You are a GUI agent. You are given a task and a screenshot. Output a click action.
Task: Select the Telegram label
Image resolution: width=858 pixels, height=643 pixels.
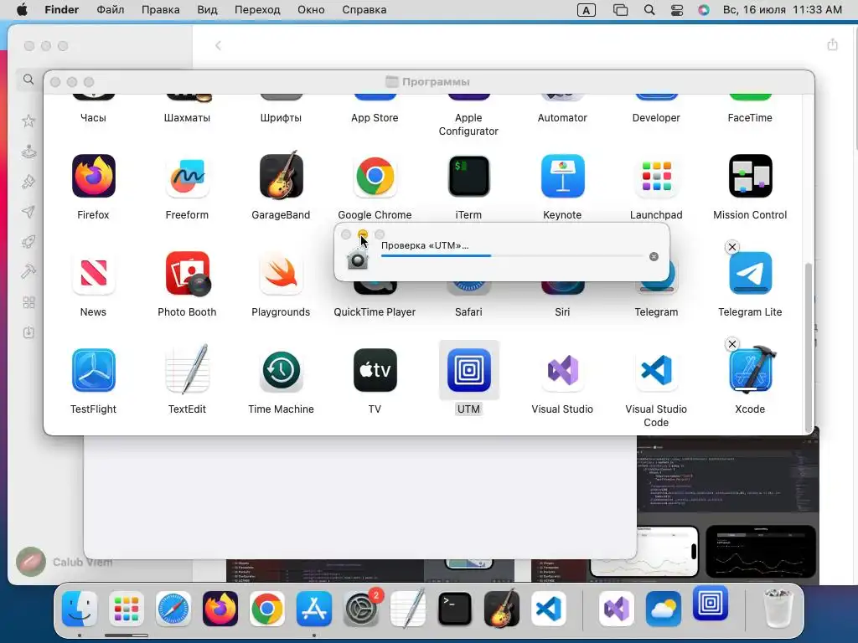[x=656, y=311]
